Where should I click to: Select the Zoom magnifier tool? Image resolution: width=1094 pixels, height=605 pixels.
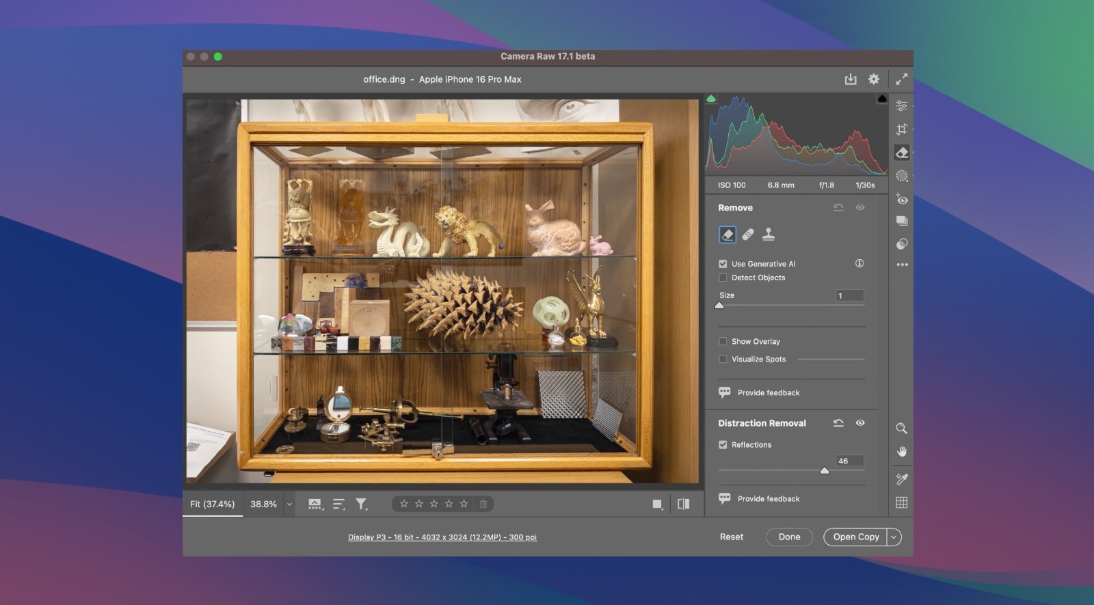(x=902, y=429)
